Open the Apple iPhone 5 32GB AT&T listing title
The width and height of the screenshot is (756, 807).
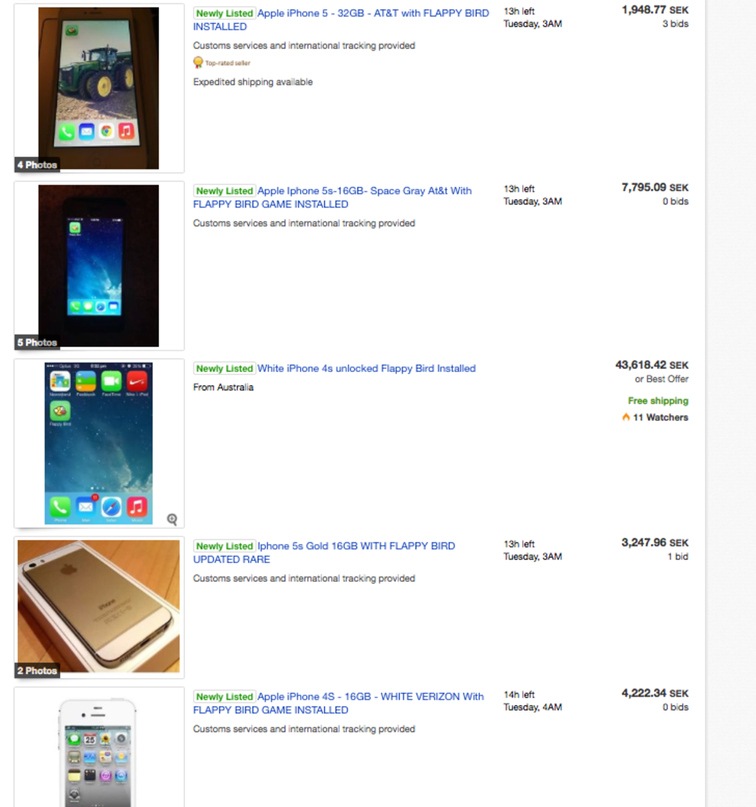click(341, 20)
